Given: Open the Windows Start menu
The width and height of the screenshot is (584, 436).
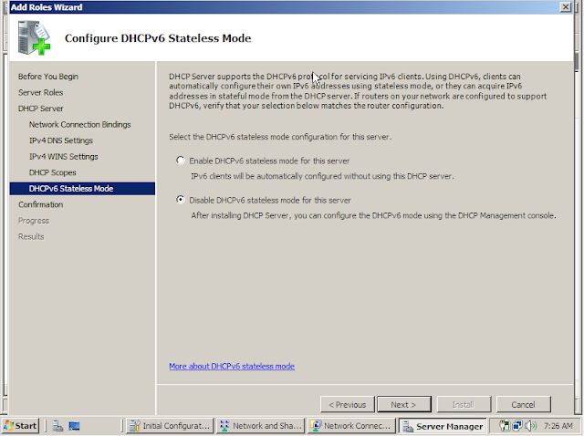Looking at the screenshot, I should coord(20,426).
